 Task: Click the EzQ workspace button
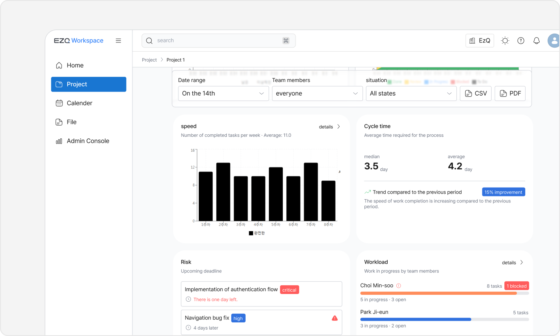tap(480, 40)
